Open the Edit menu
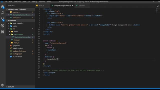This screenshot has width=160, height=90. point(10,2)
